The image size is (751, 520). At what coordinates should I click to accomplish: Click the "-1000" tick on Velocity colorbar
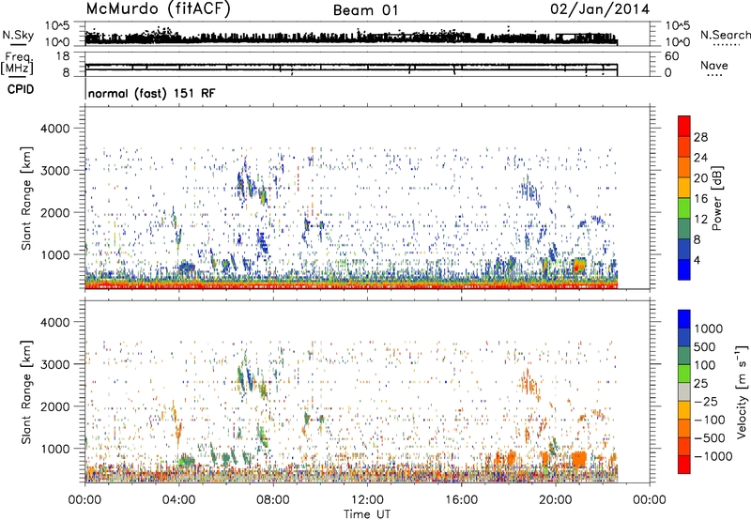(713, 456)
